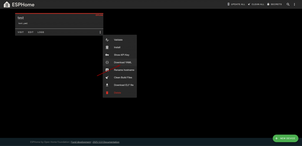Viewport: 302px width, 146px height.
Task: Click the ESPHome logo in header
Action: [x=6, y=4]
